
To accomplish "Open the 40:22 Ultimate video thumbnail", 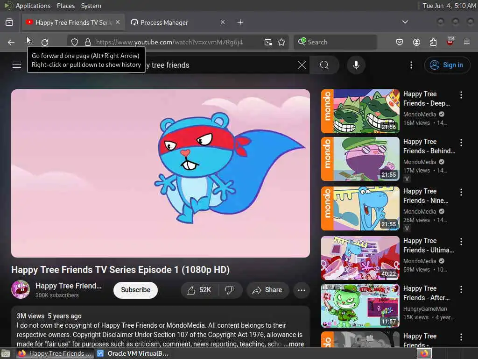I will [x=360, y=258].
